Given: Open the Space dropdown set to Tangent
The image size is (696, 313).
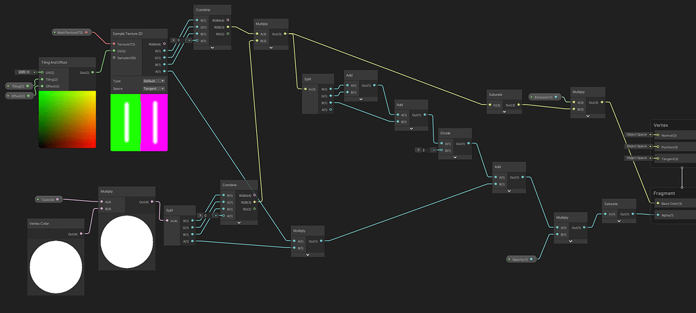Looking at the screenshot, I should pyautogui.click(x=153, y=89).
